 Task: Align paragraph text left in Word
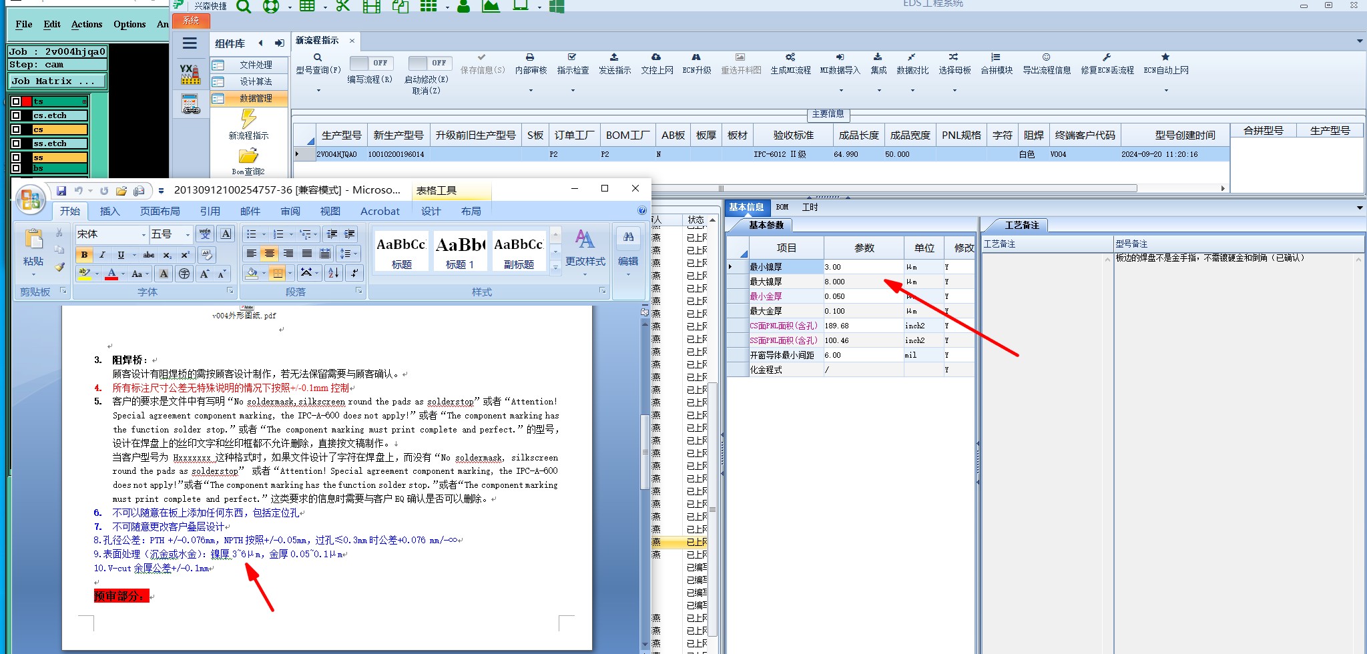[x=251, y=254]
